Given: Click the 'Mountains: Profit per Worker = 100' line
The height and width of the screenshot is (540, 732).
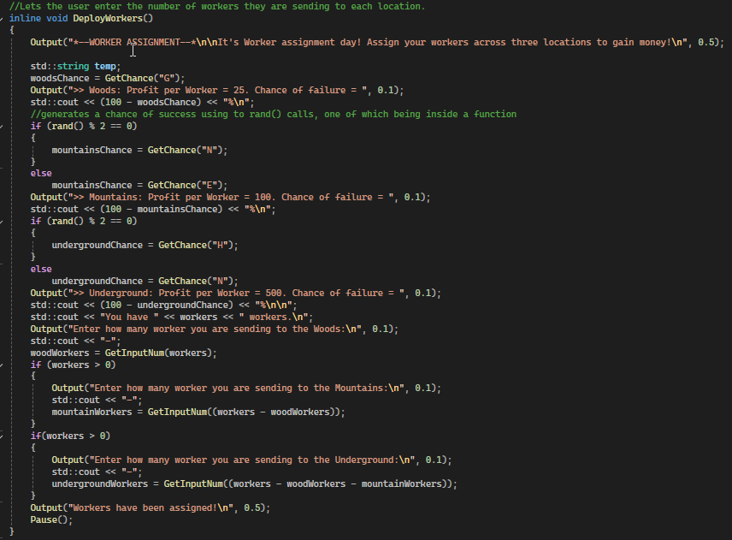Looking at the screenshot, I should coord(230,197).
